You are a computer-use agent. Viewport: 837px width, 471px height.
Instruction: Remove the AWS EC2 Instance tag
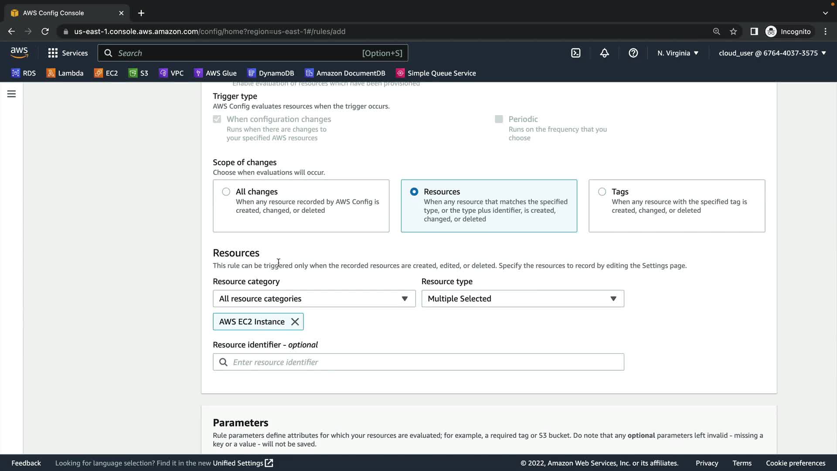point(295,322)
